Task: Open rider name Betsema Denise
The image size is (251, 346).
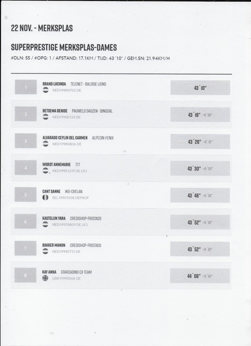Action: tap(55, 111)
